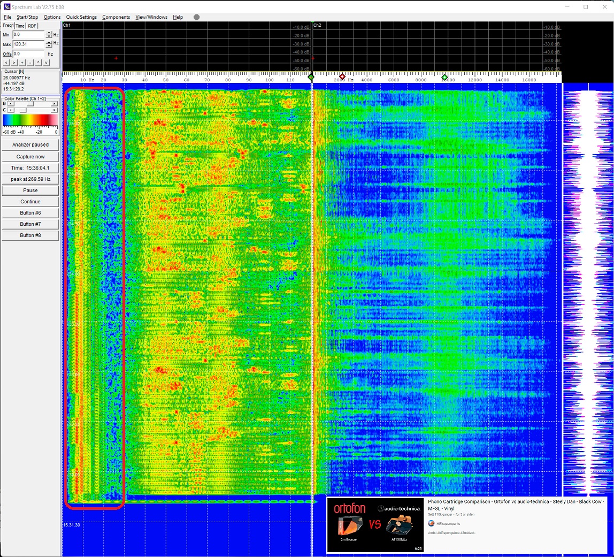Click the red diamond frequency marker
This screenshot has width=614, height=557.
tap(342, 77)
